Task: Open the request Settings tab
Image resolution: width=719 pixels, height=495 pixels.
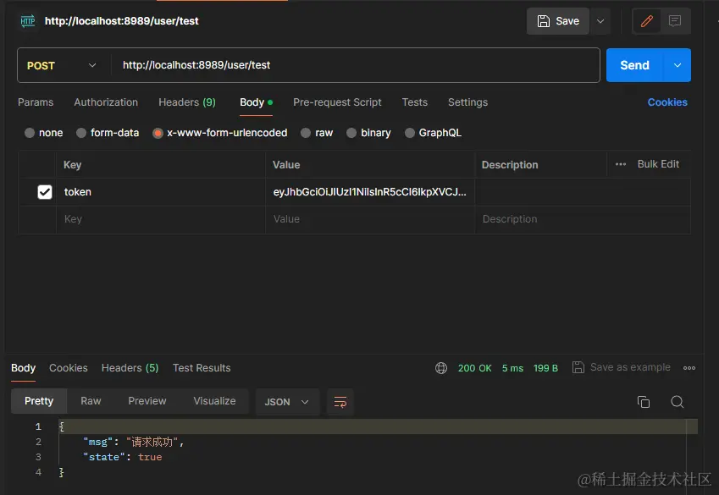Action: [467, 102]
